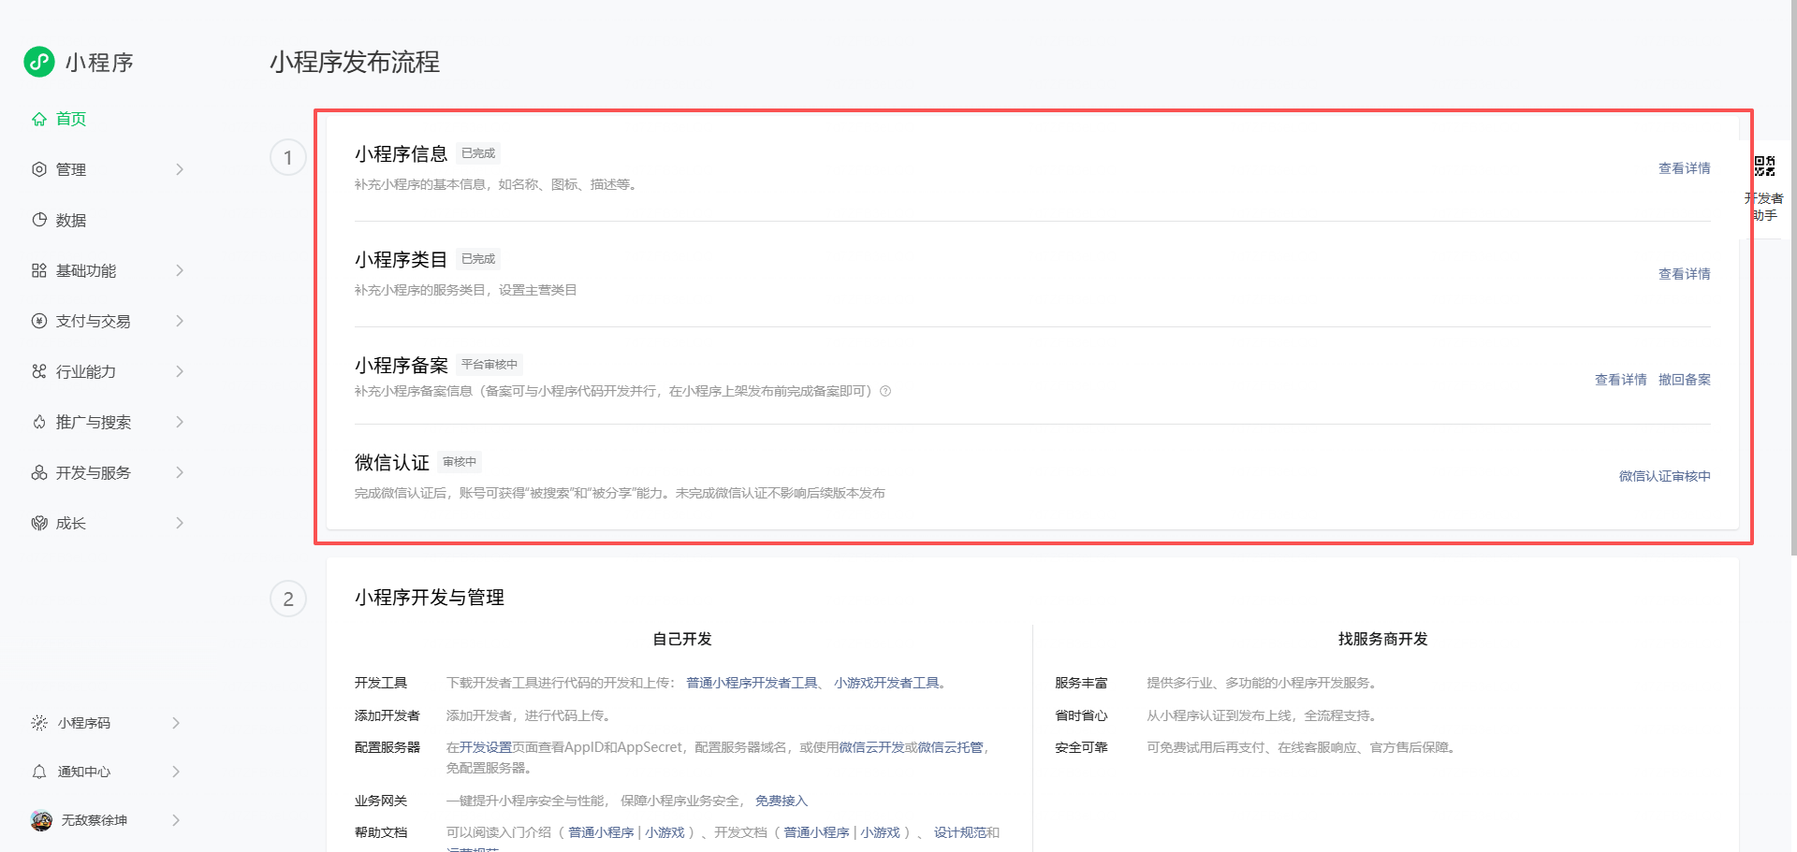The width and height of the screenshot is (1797, 852).
Task: Open 查看详情 for 小程序备案
Action: (1621, 380)
